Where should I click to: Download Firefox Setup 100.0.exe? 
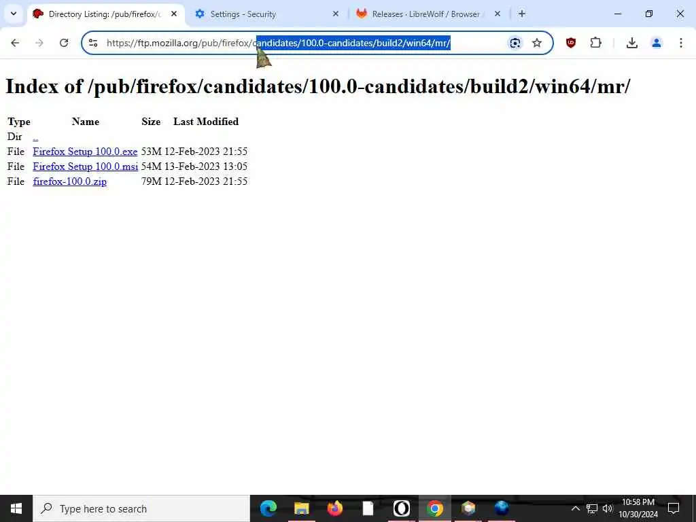[x=85, y=152]
